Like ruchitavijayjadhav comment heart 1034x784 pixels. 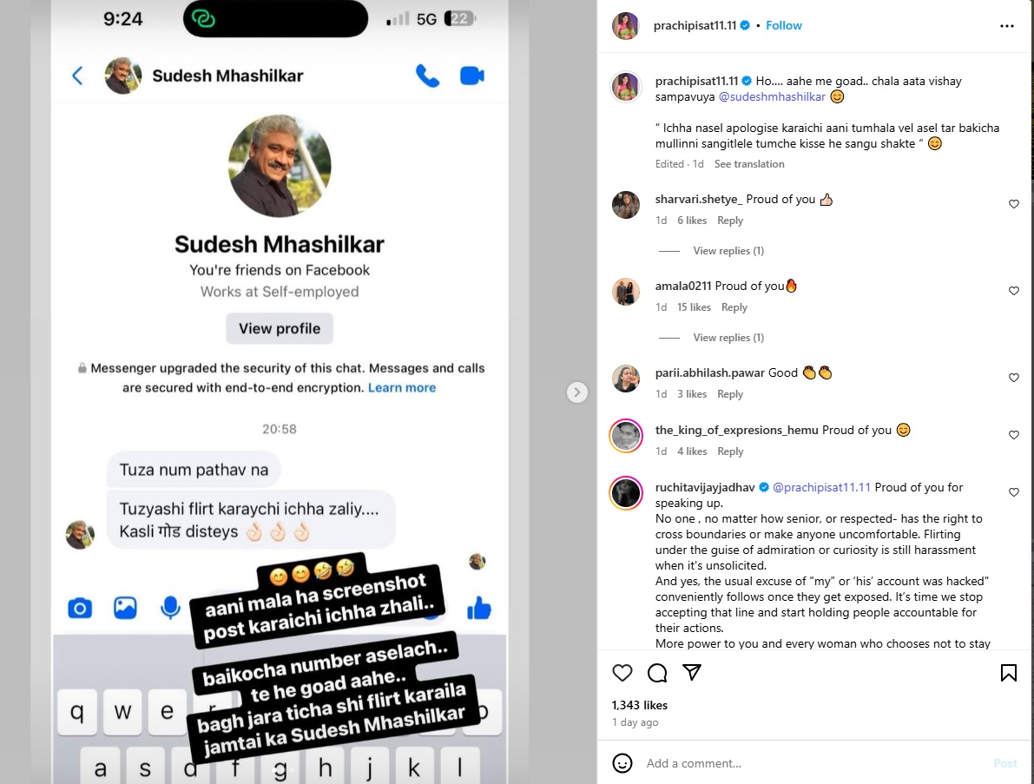[1013, 492]
